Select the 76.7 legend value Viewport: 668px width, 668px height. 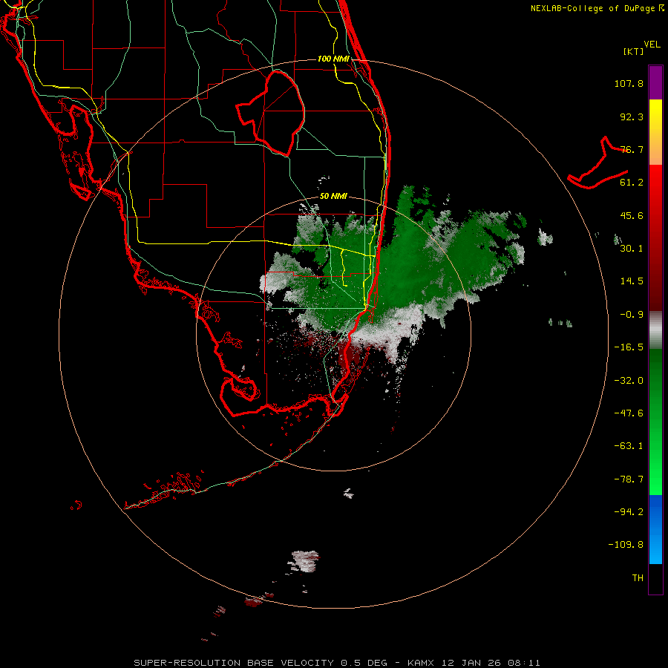pos(632,149)
